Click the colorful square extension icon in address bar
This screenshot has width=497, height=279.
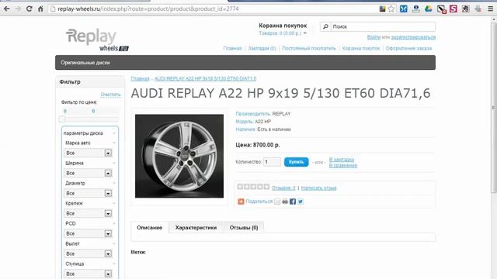tap(382, 9)
